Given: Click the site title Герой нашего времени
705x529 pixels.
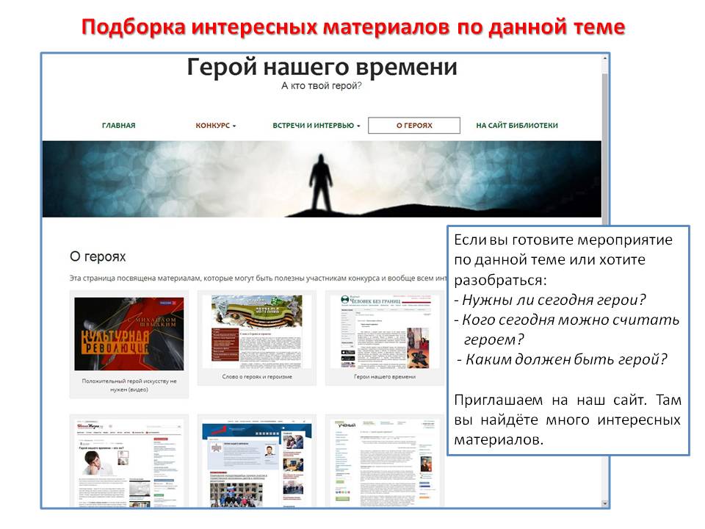Looking at the screenshot, I should click(322, 68).
